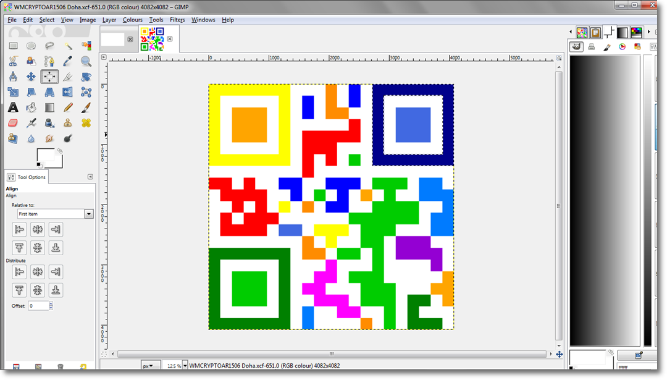Open the Filters menu
The height and width of the screenshot is (380, 667).
177,20
